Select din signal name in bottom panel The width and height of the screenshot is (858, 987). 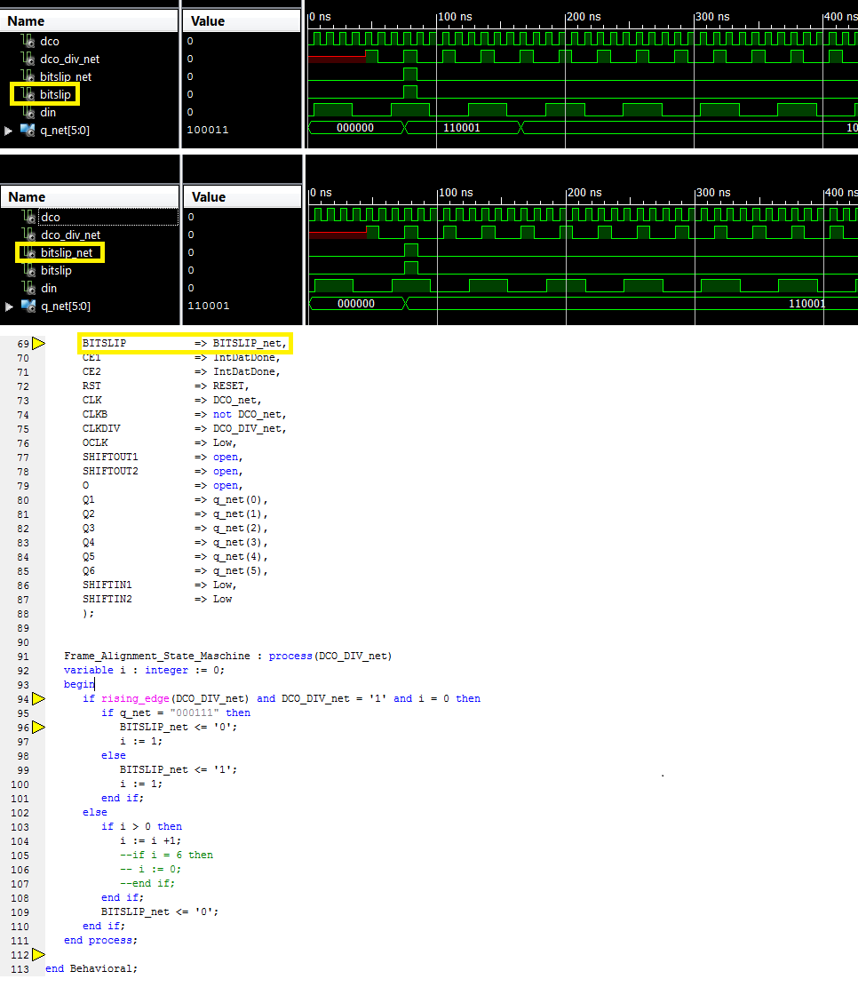49,288
